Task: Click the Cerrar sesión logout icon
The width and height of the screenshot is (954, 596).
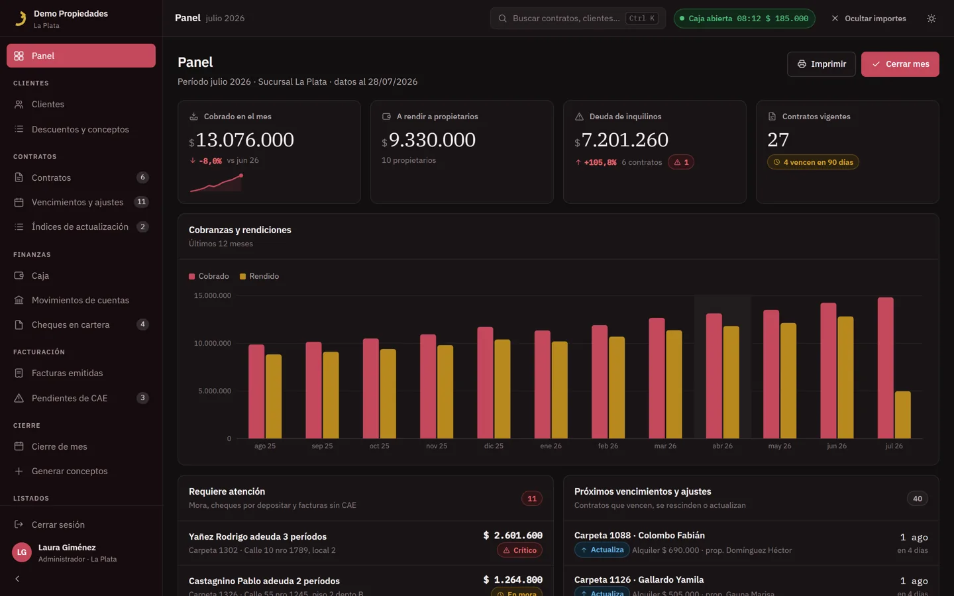Action: (19, 524)
